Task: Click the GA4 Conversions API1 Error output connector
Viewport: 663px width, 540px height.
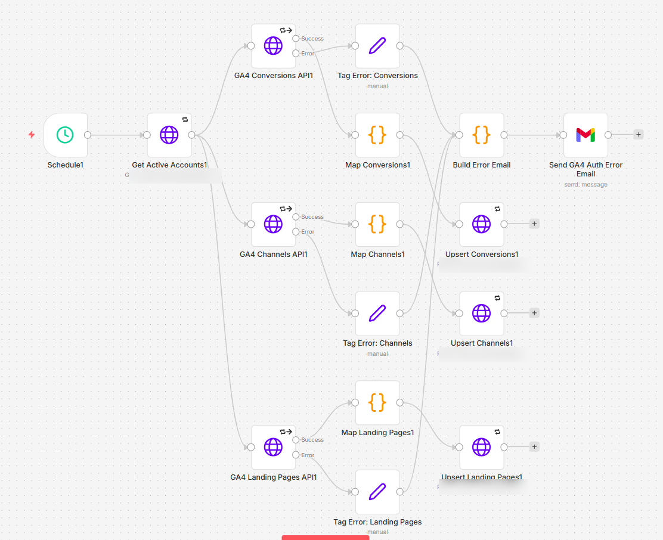Action: (296, 53)
